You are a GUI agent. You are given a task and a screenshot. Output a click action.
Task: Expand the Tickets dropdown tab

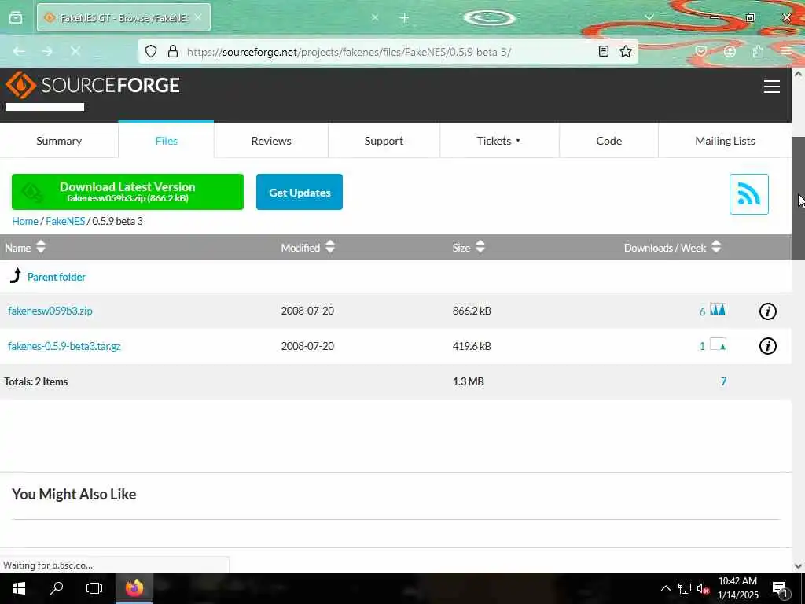point(498,141)
